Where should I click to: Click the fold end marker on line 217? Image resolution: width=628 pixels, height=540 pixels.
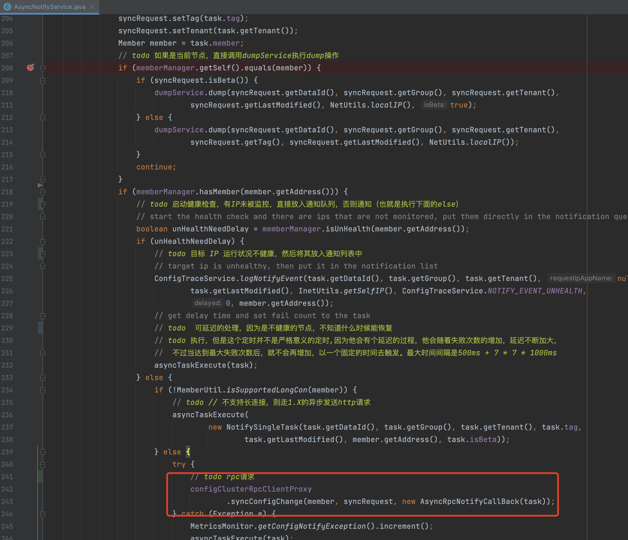[x=43, y=179]
